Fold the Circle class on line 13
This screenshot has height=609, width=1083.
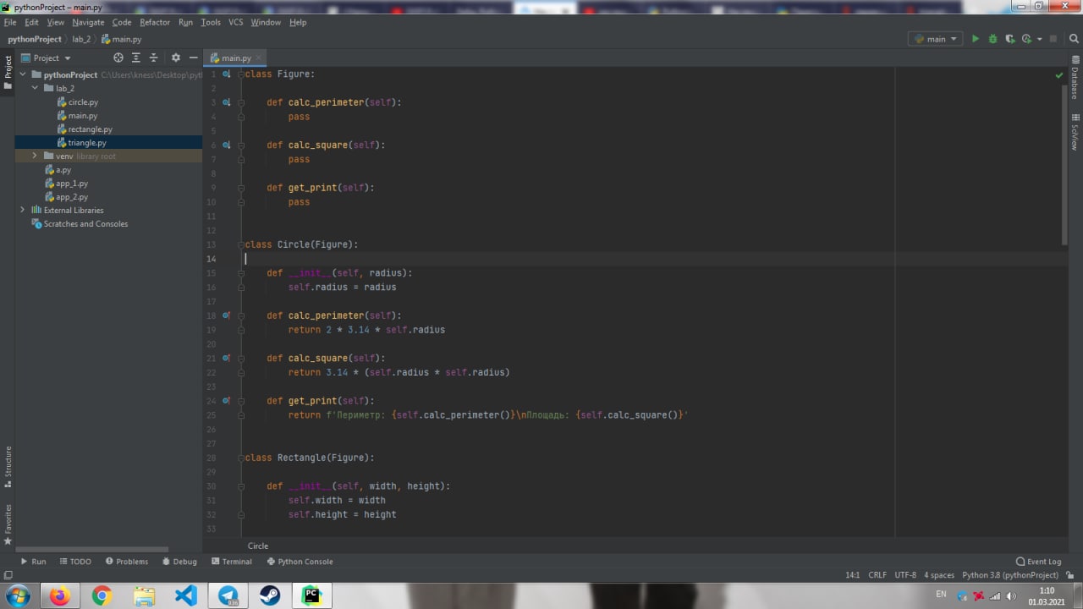(241, 244)
